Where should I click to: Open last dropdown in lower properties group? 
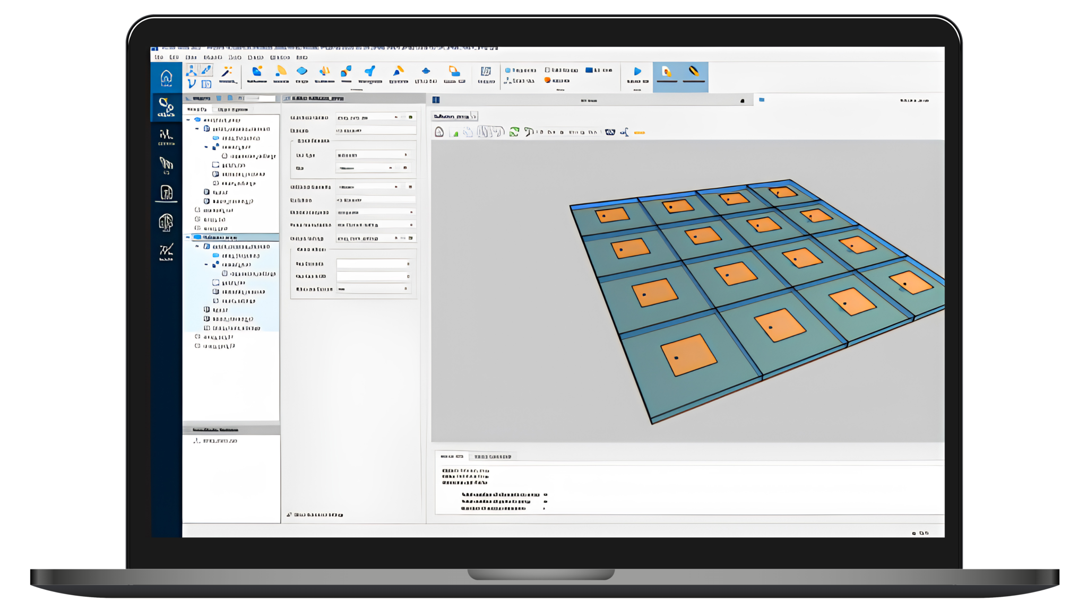(x=374, y=289)
